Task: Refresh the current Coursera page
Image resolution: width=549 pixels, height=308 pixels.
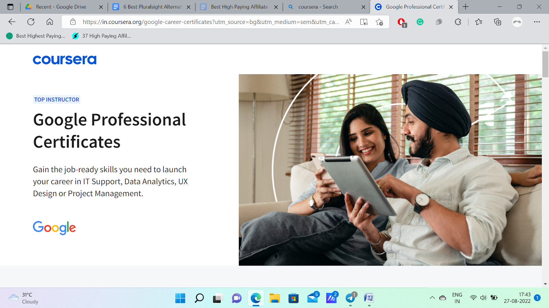Action: [x=31, y=22]
